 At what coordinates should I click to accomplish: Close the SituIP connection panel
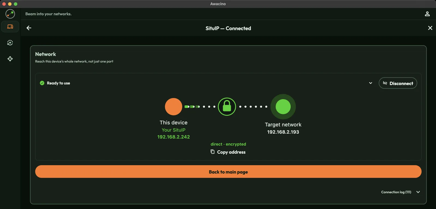(x=430, y=28)
